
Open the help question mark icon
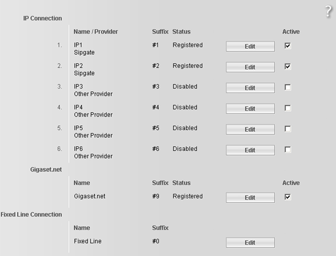pyautogui.click(x=328, y=11)
